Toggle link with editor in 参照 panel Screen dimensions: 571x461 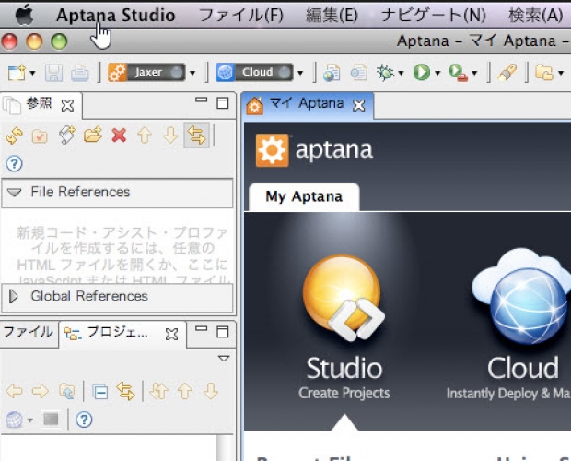pyautogui.click(x=197, y=136)
